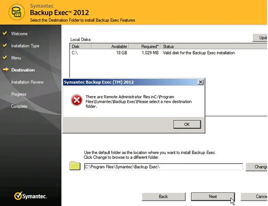Sort by the Required column header
Viewport: 268px width, 206px height.
(144, 46)
